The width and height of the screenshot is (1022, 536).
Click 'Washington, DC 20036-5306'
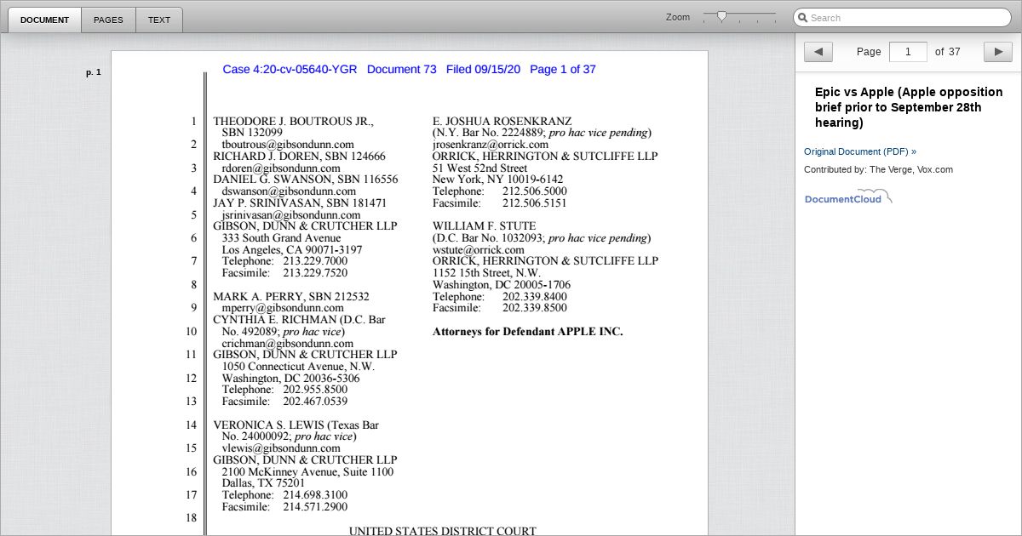coord(291,379)
